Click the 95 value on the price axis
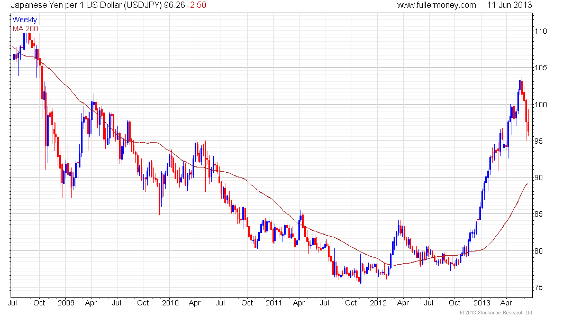 pos(539,141)
